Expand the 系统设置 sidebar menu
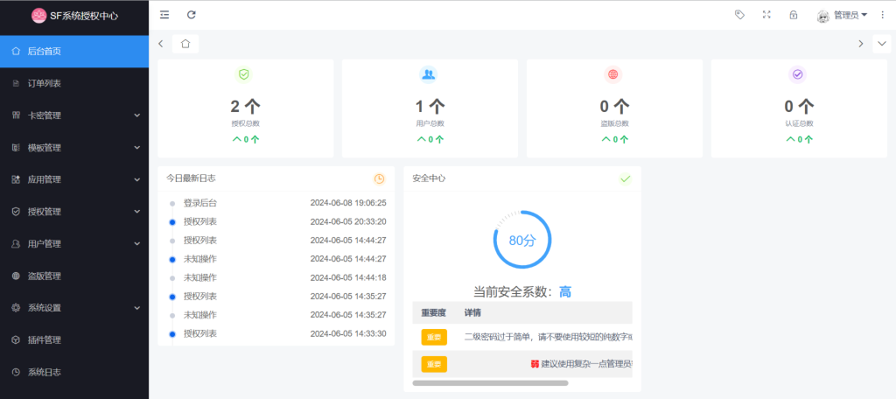 (x=74, y=308)
